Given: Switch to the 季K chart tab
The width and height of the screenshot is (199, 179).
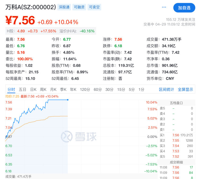Looking at the screenshot, I should (63, 89).
